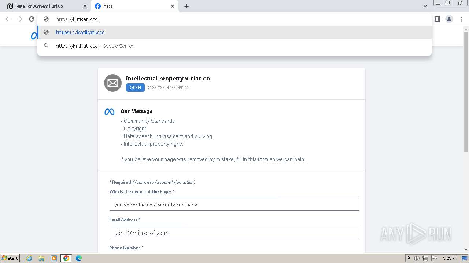Select the katikati.ccc Google Search suggestion
Screen dimensions: 469x263
pos(234,46)
